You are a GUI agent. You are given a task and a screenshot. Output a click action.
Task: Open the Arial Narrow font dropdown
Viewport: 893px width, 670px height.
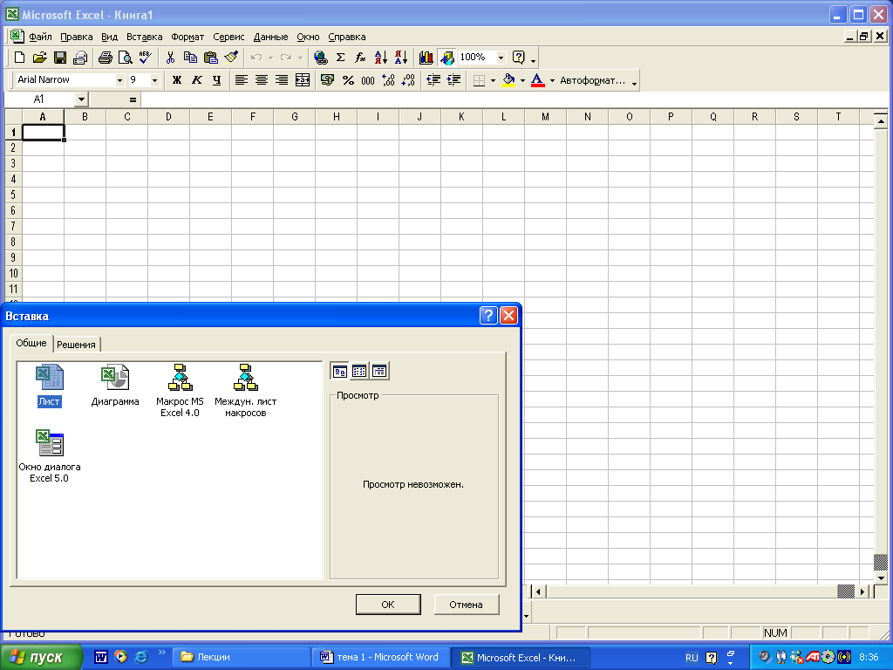(119, 80)
